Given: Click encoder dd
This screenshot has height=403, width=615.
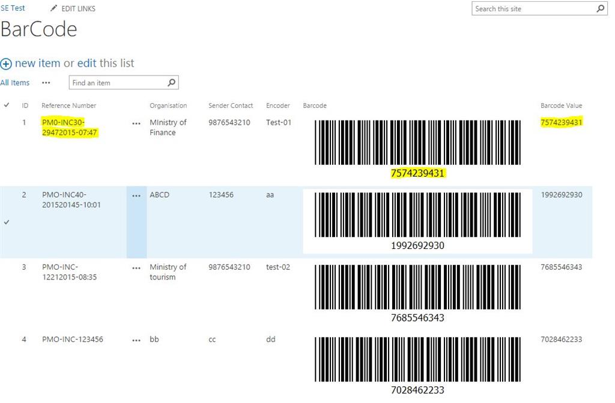Looking at the screenshot, I should coord(271,339).
